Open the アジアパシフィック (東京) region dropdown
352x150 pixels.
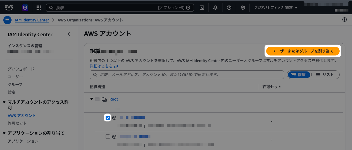[x=276, y=8]
